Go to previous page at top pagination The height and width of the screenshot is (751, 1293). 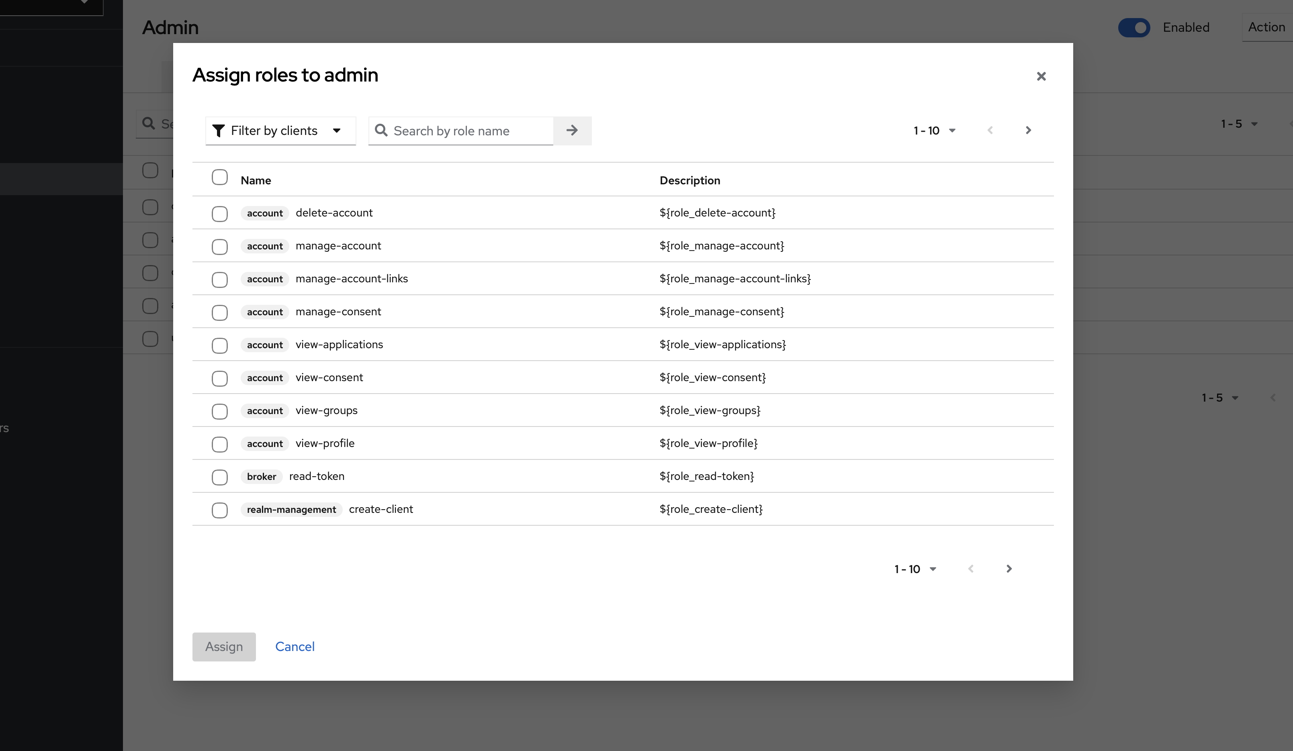point(990,130)
